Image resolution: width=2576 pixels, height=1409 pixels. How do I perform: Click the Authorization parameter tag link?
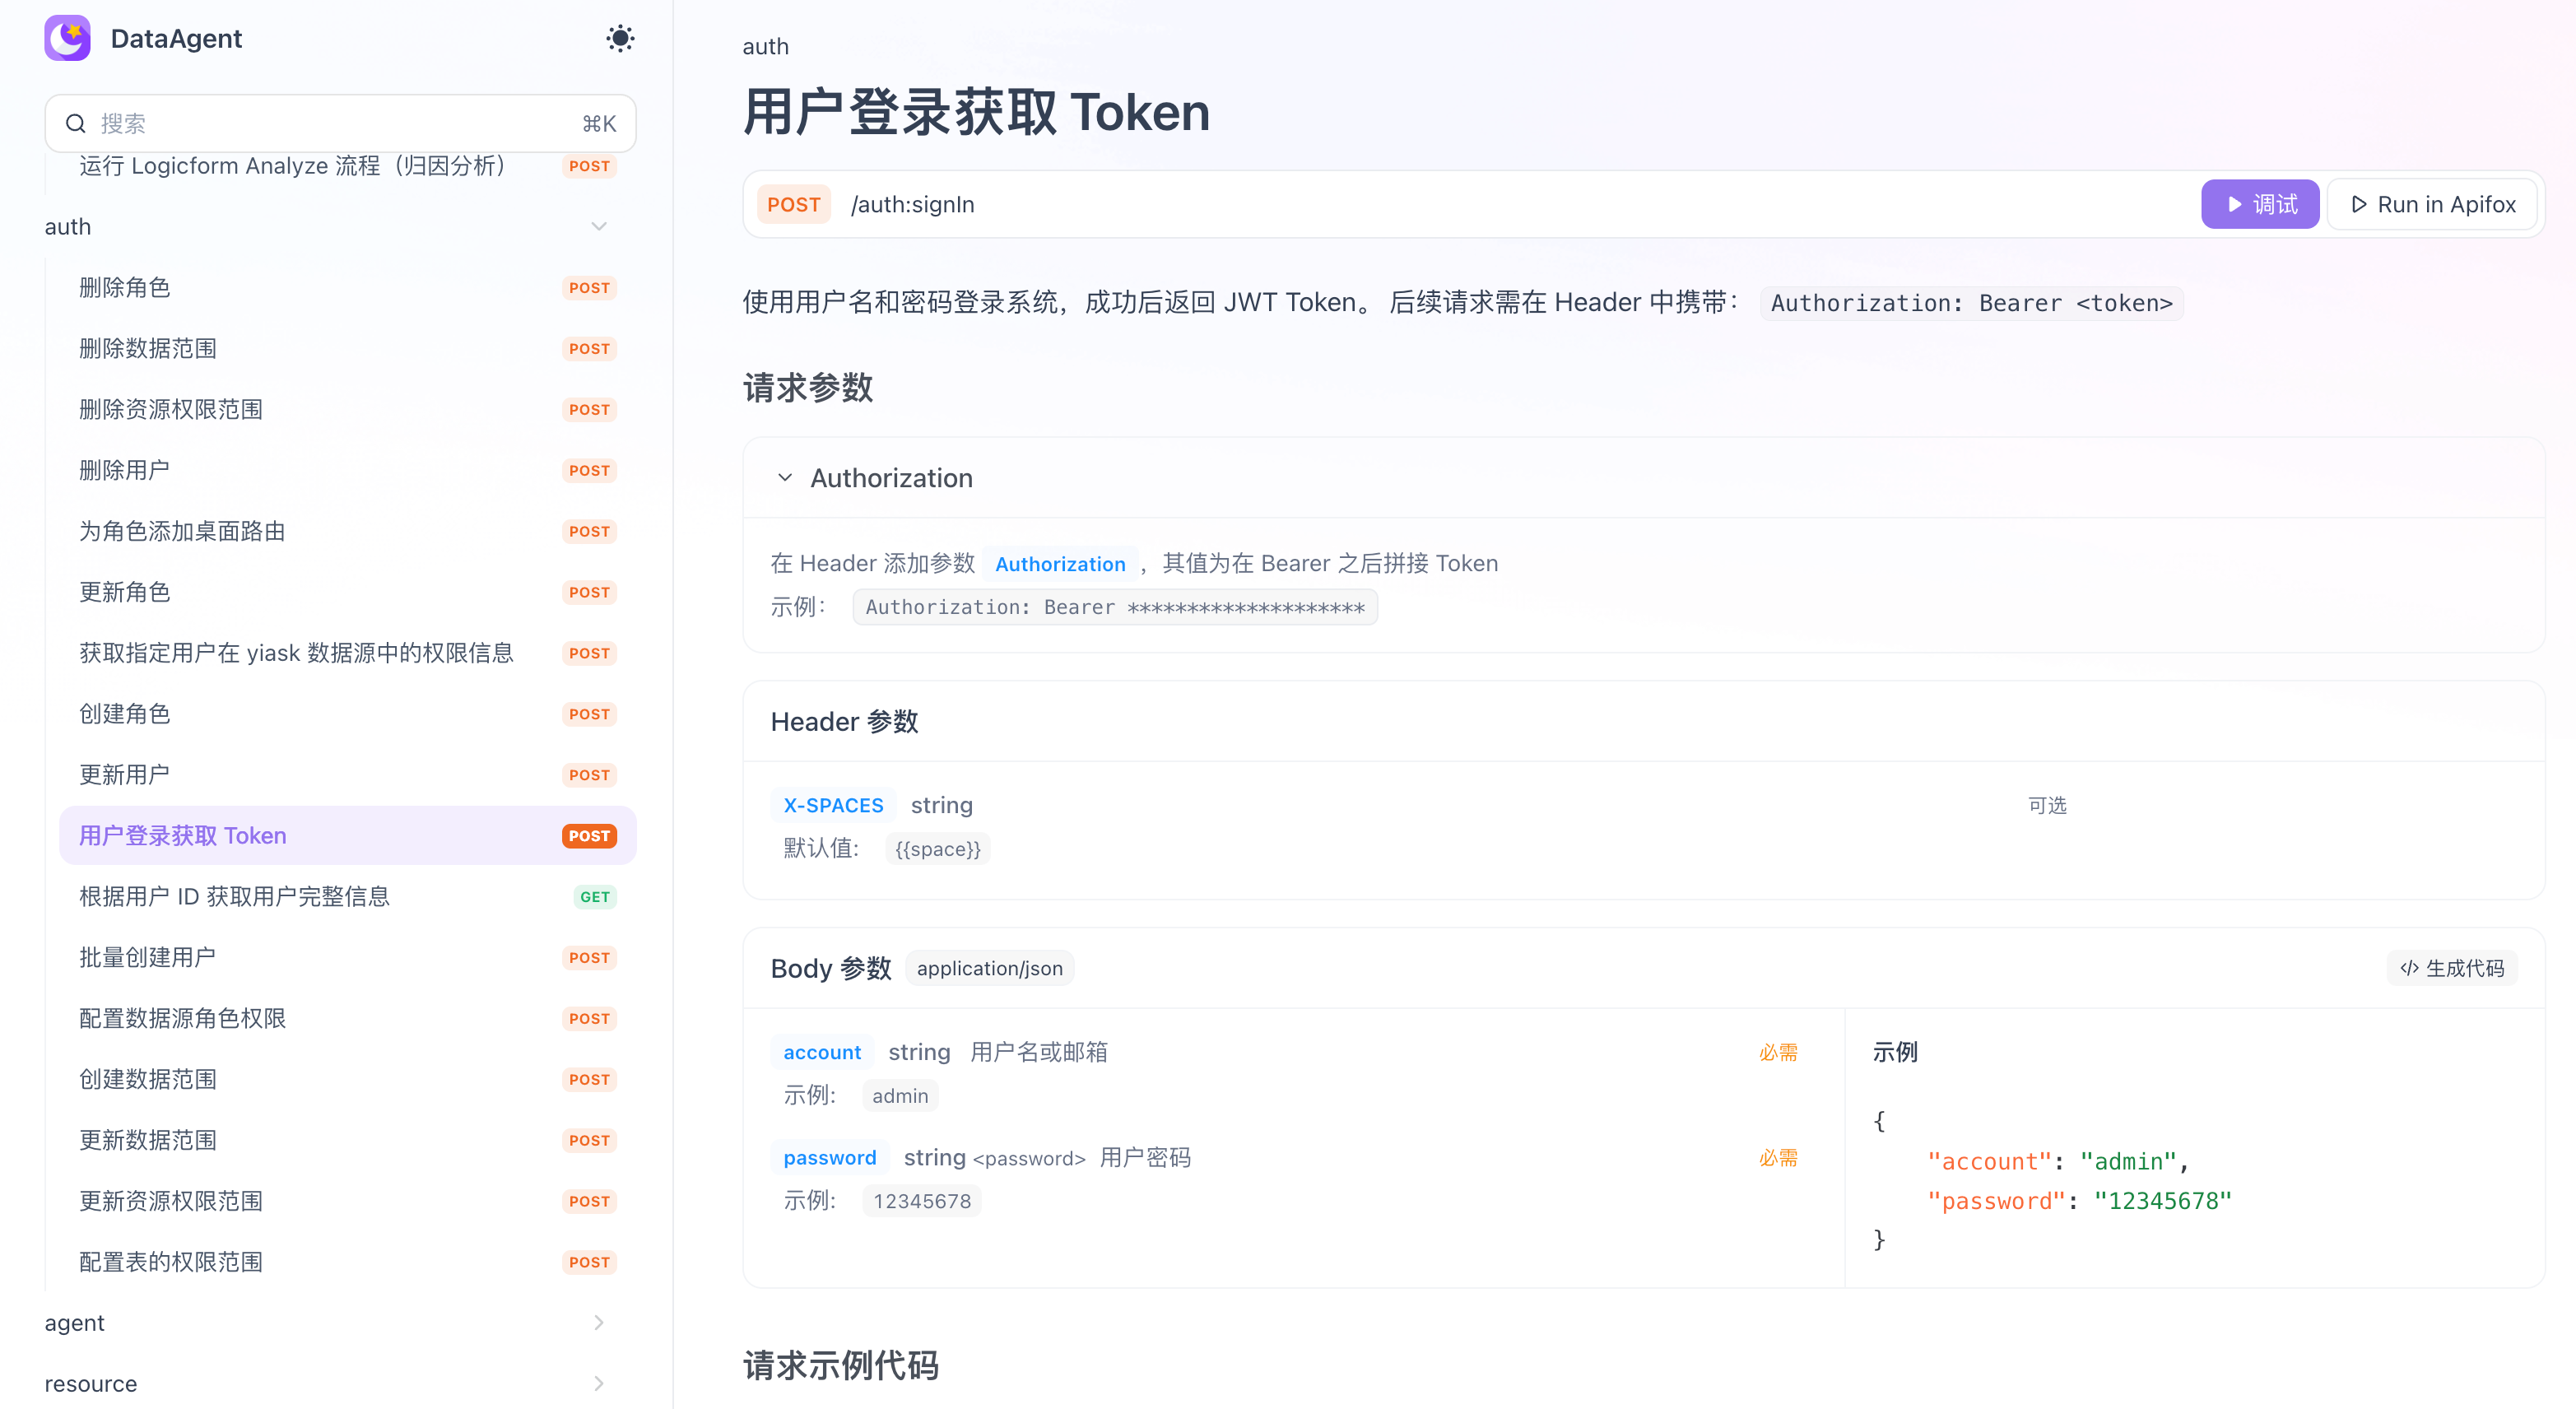coord(1060,564)
